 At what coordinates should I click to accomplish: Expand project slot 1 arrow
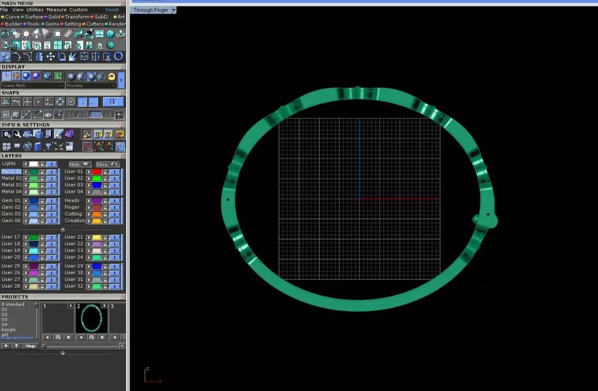[71, 305]
